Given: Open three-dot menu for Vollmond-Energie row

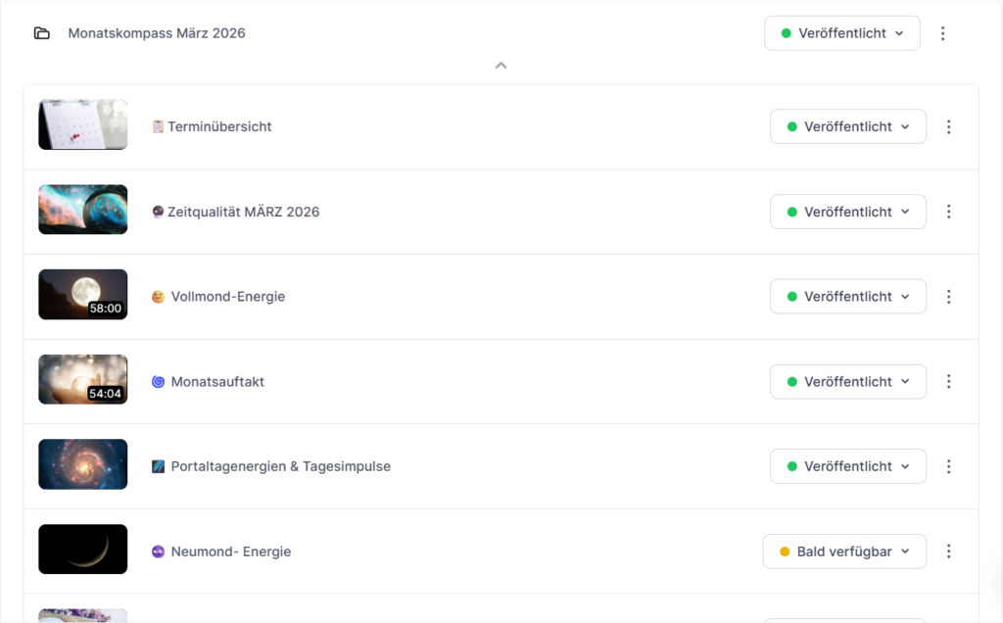Looking at the screenshot, I should pos(947,296).
